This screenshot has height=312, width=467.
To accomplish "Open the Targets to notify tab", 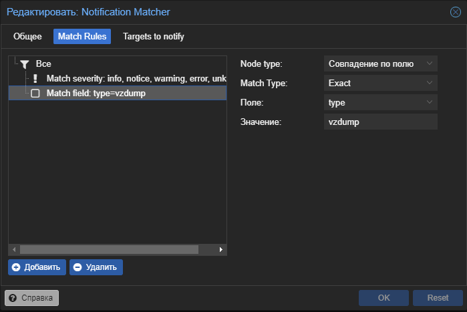I will 153,37.
